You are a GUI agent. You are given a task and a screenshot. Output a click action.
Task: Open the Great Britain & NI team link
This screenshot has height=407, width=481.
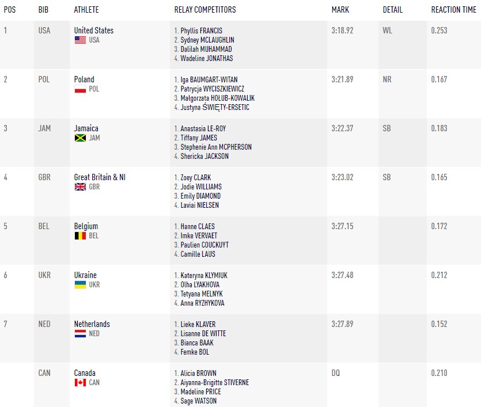(100, 177)
